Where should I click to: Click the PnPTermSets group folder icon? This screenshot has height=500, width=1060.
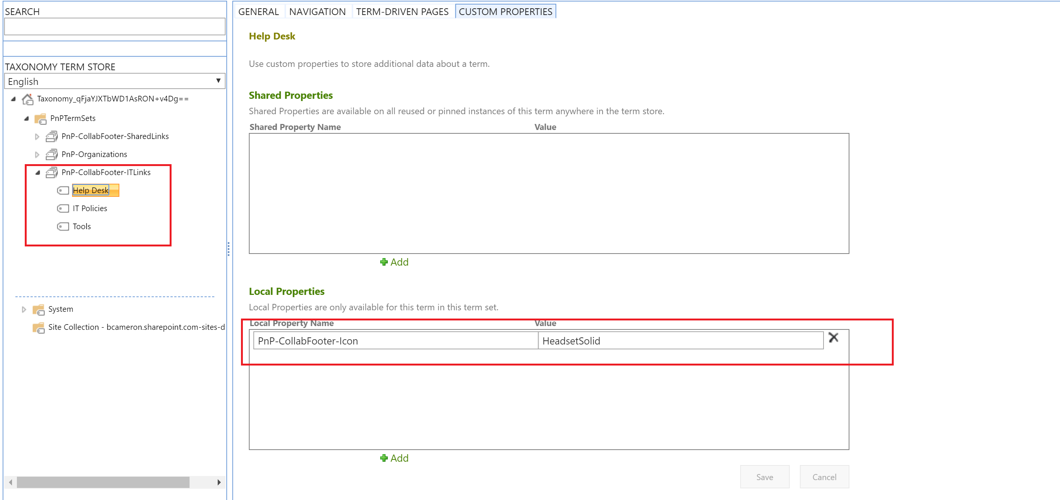[40, 119]
